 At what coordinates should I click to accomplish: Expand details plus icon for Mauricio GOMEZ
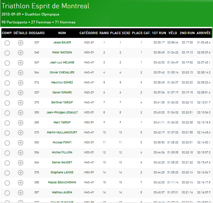21,83
